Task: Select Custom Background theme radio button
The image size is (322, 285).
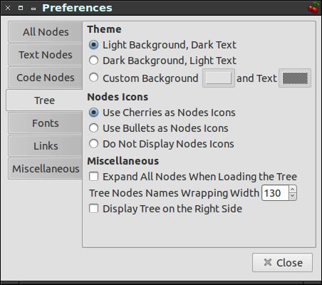Action: 93,78
